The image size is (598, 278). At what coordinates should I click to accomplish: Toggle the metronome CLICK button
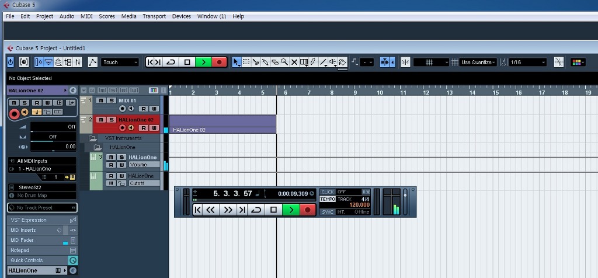327,192
